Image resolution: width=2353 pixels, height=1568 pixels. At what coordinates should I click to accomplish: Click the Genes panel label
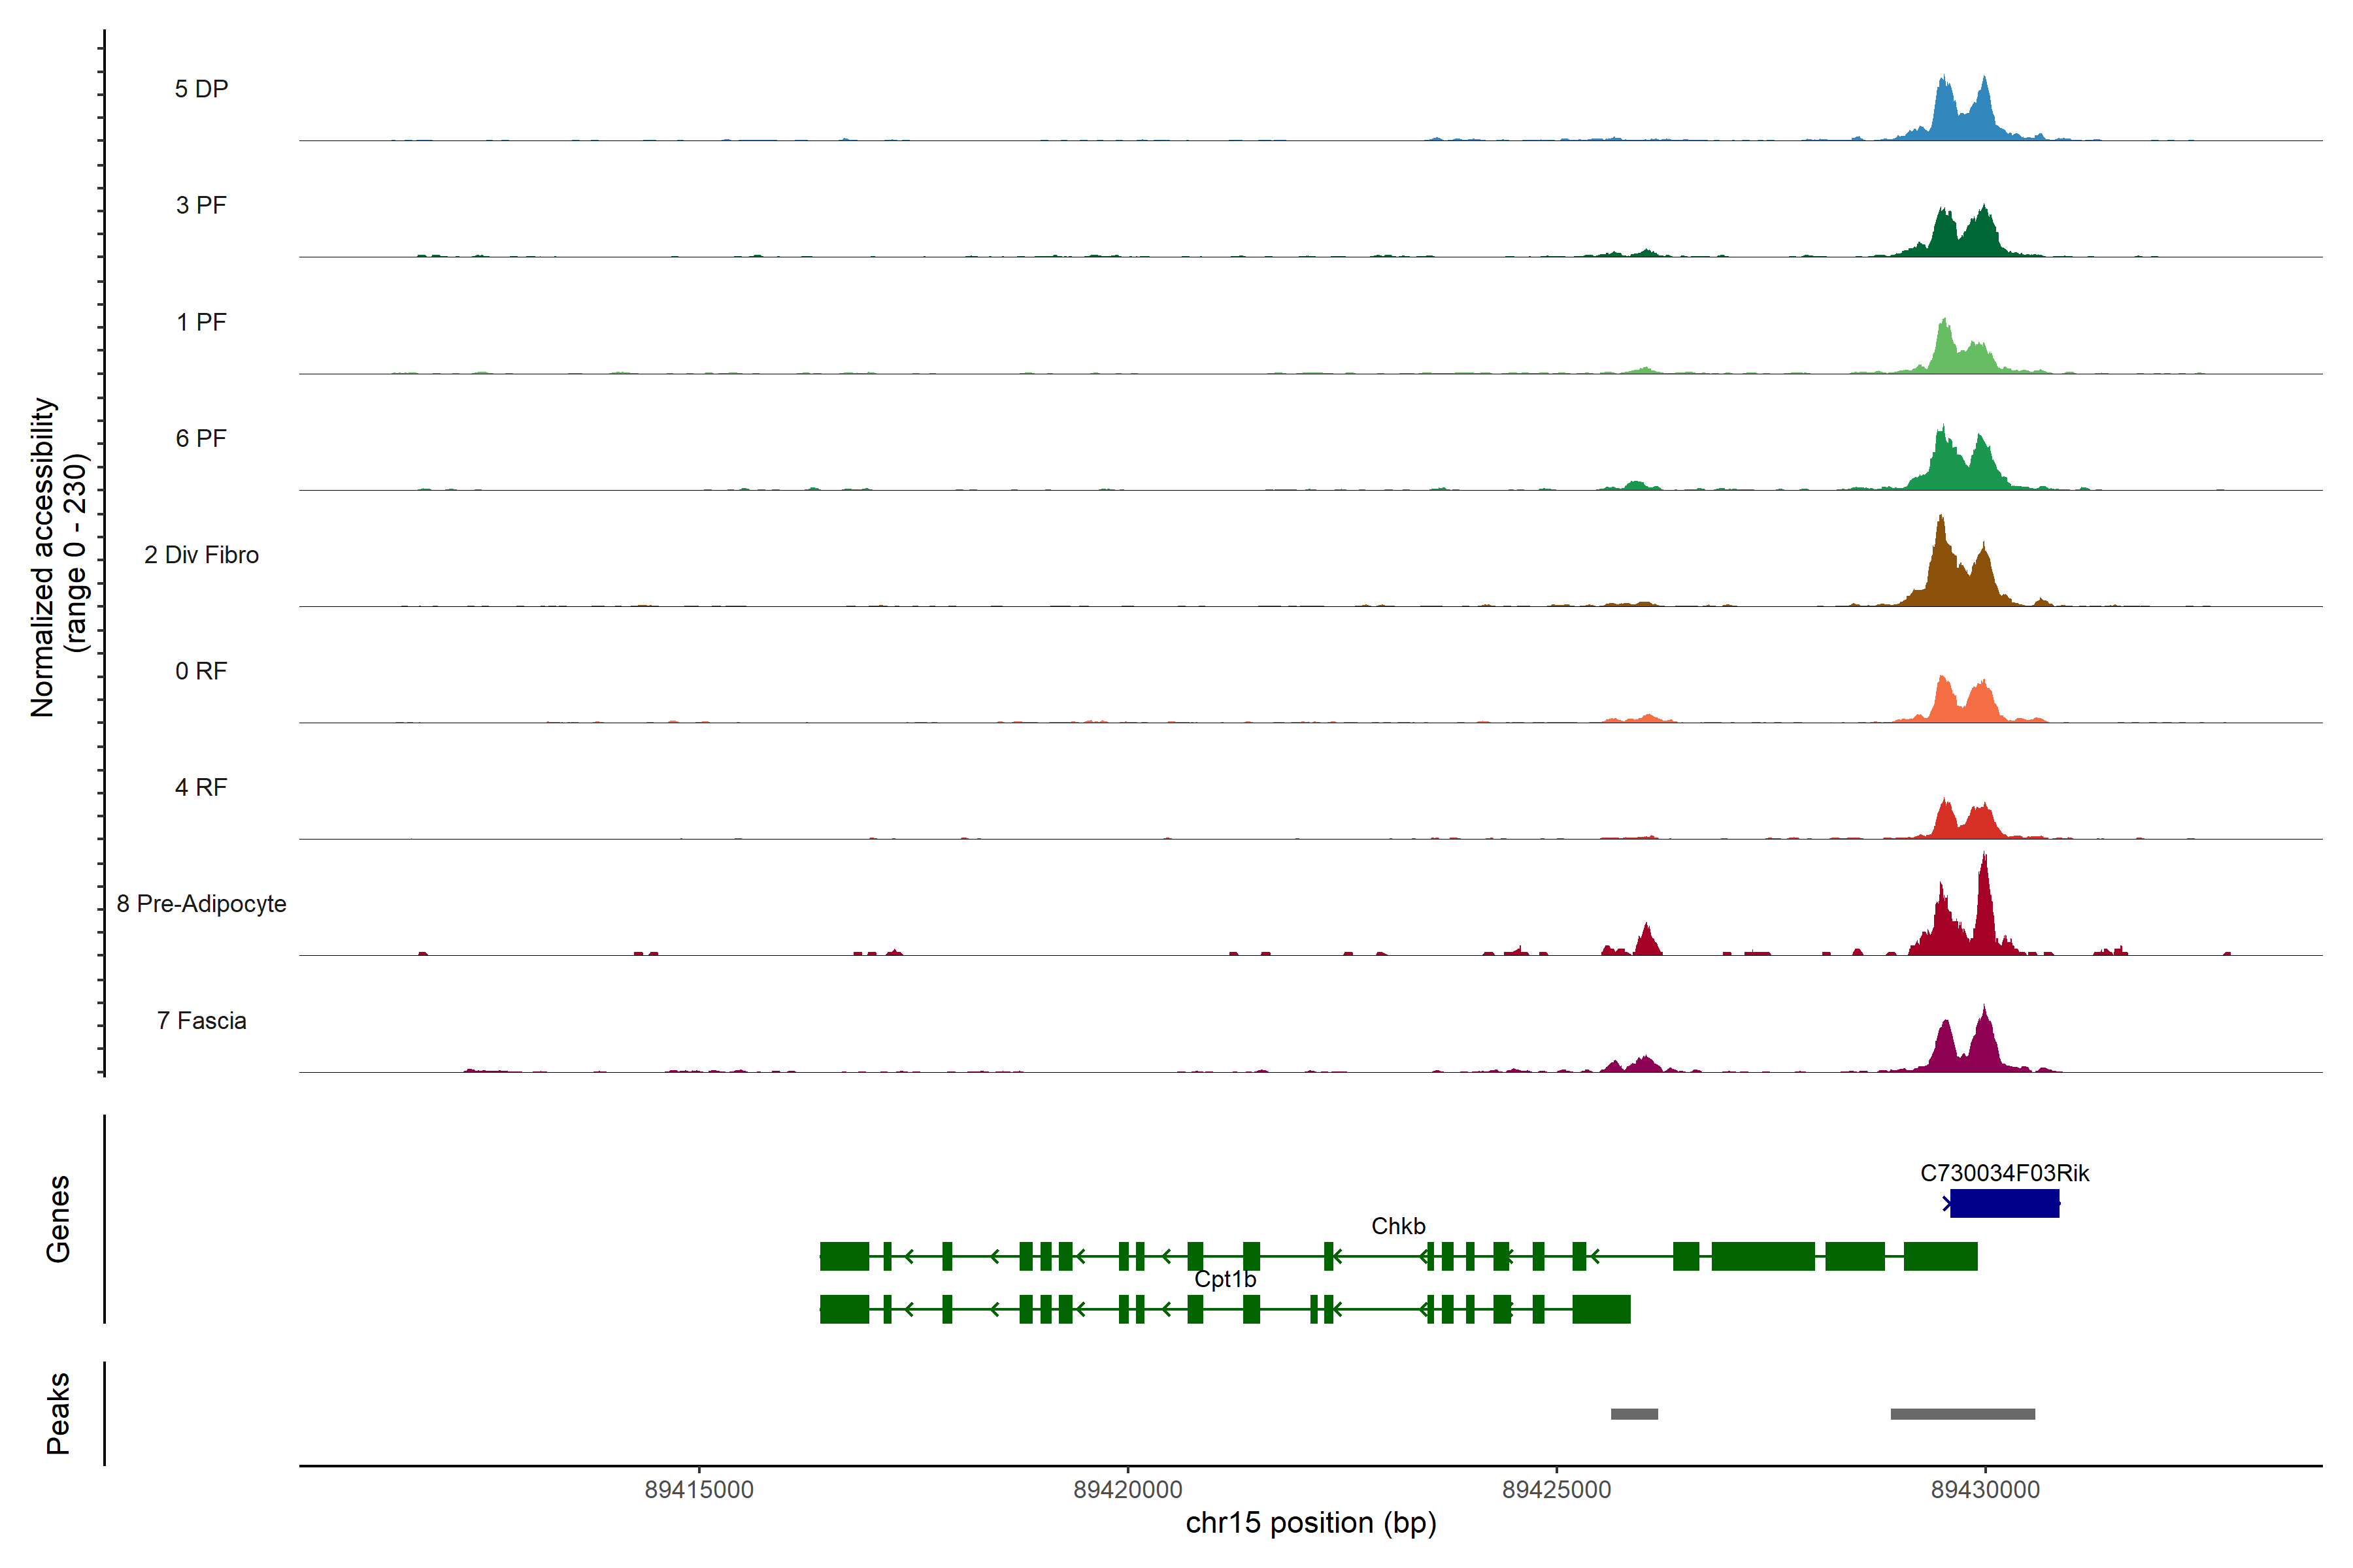pyautogui.click(x=58, y=1219)
